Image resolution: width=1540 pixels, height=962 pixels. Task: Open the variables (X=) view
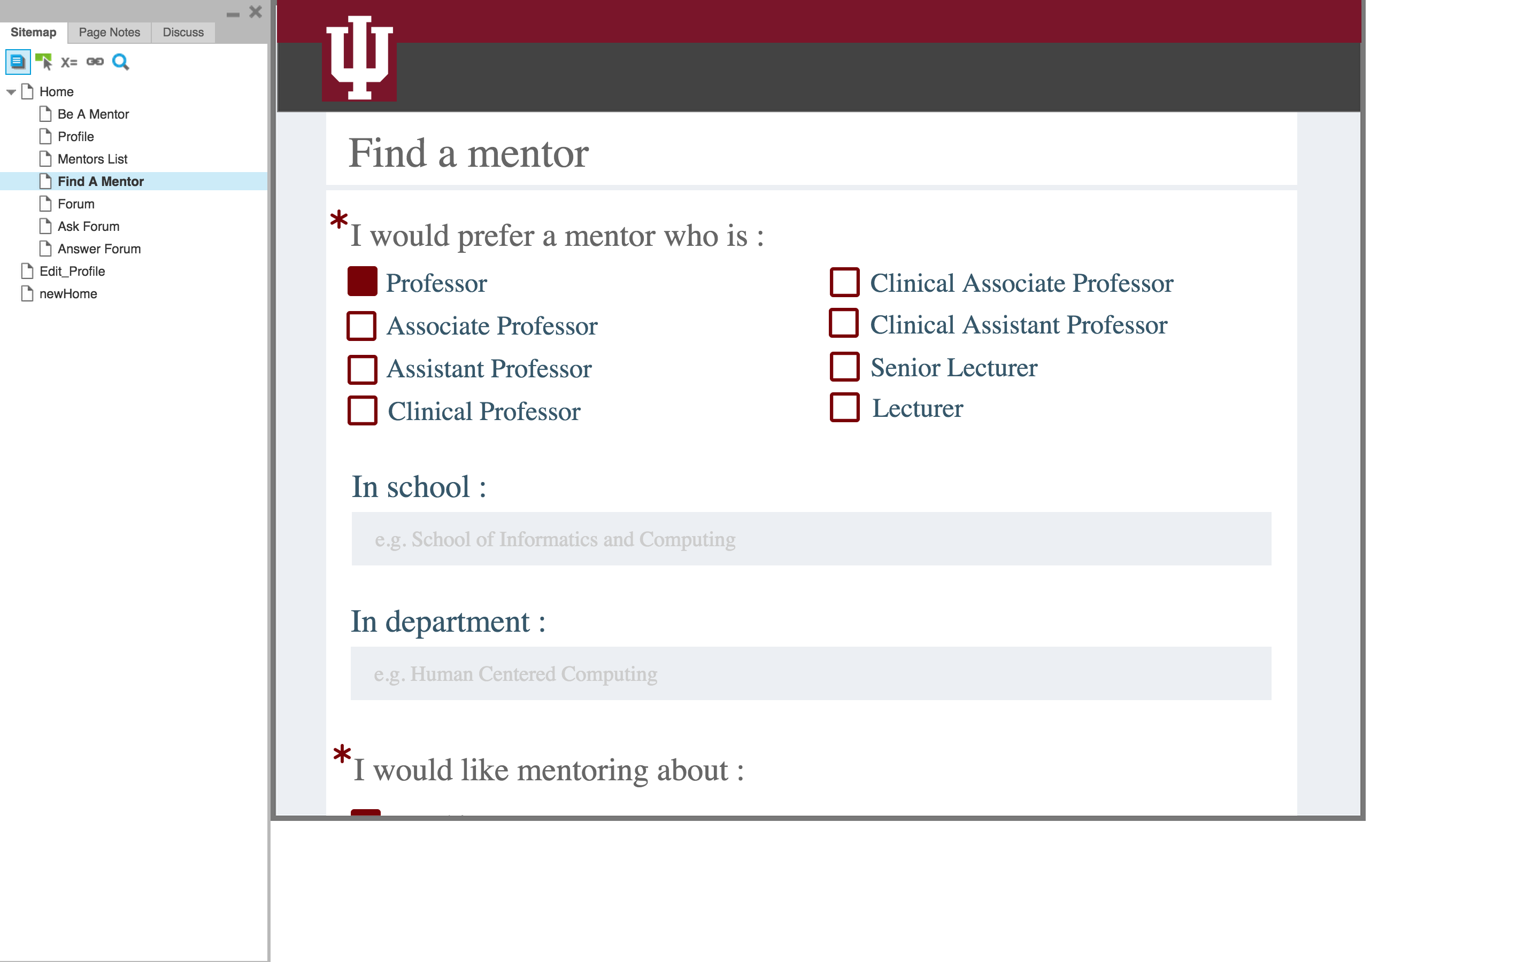(69, 61)
